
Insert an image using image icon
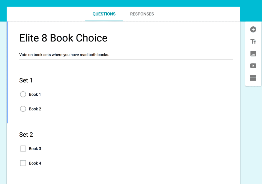253,54
